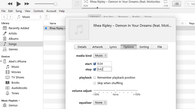Click the volume adjust slider thumb
195x109 pixels.
116,90
